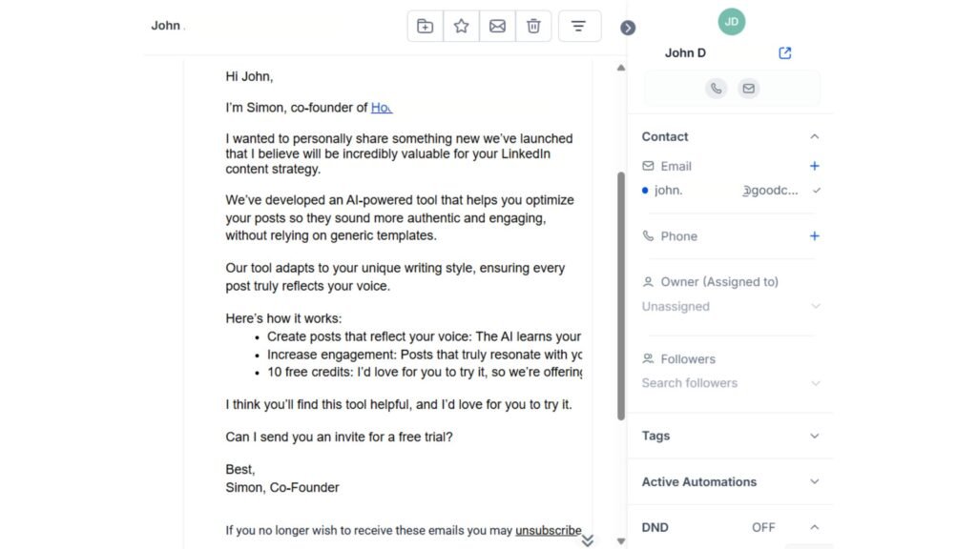
Task: Delete the conversation with the trash icon
Action: [x=533, y=26]
